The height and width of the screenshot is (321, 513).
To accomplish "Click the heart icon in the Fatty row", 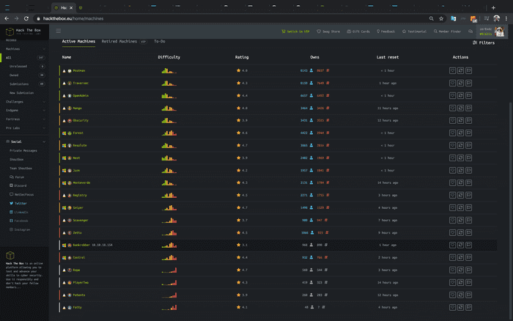I will [452, 307].
